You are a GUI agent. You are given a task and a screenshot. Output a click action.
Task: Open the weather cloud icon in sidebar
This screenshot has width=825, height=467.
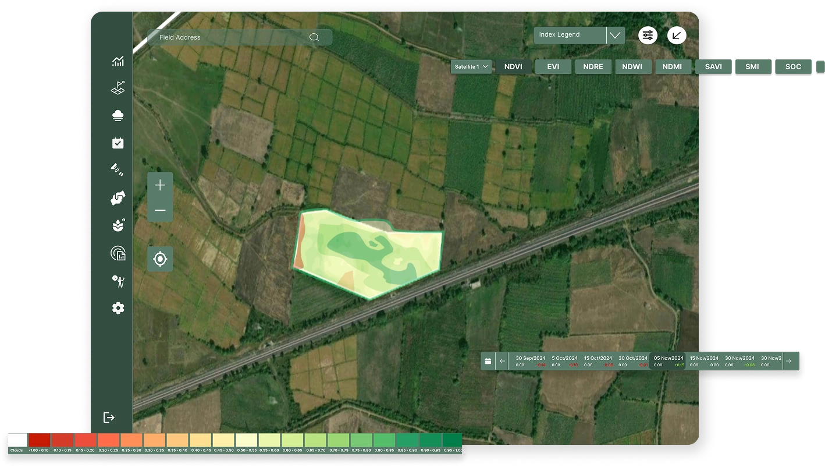click(118, 115)
